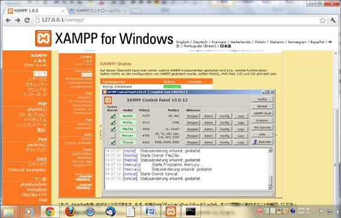Enable the Mercury service checkbox
This screenshot has height=218, width=341.
(113, 135)
